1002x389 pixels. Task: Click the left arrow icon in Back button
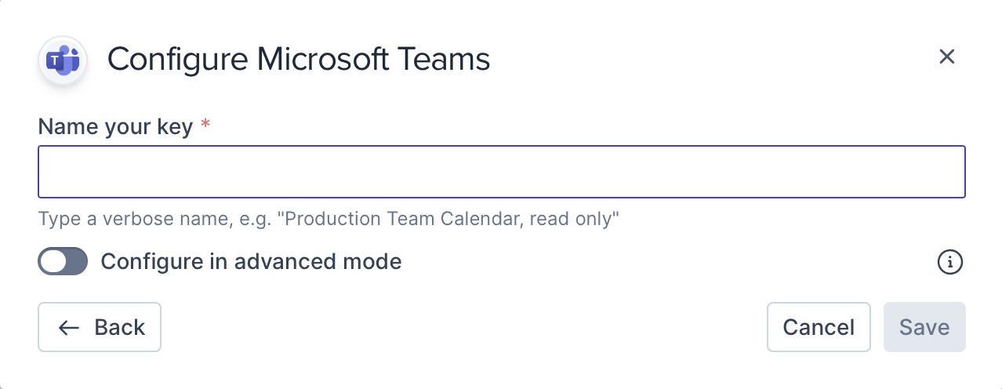pos(69,327)
